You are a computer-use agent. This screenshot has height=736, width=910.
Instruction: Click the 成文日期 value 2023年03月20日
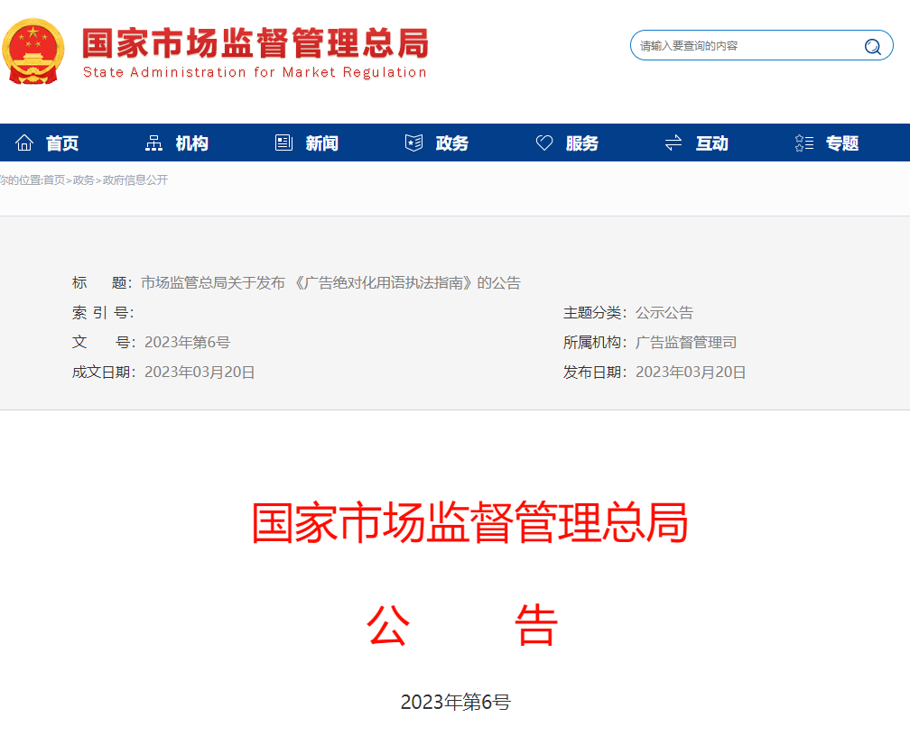click(x=200, y=373)
